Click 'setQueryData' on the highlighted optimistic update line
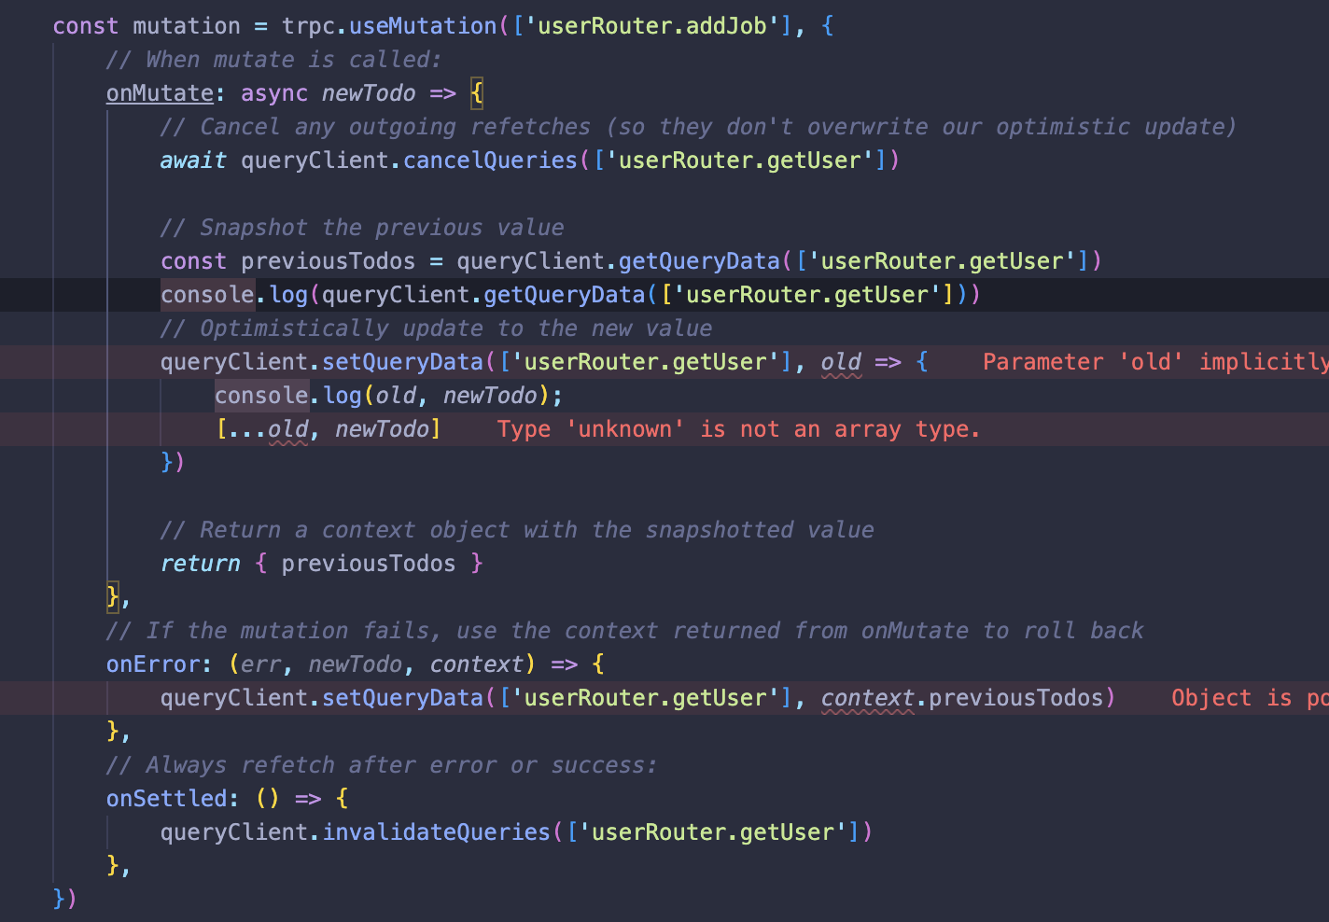Screen dimensions: 1329x922 point(402,361)
